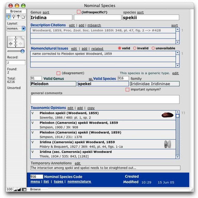Toggle the status area panel icon
Image resolution: width=198 pixels, height=198 pixels.
pos(24,189)
